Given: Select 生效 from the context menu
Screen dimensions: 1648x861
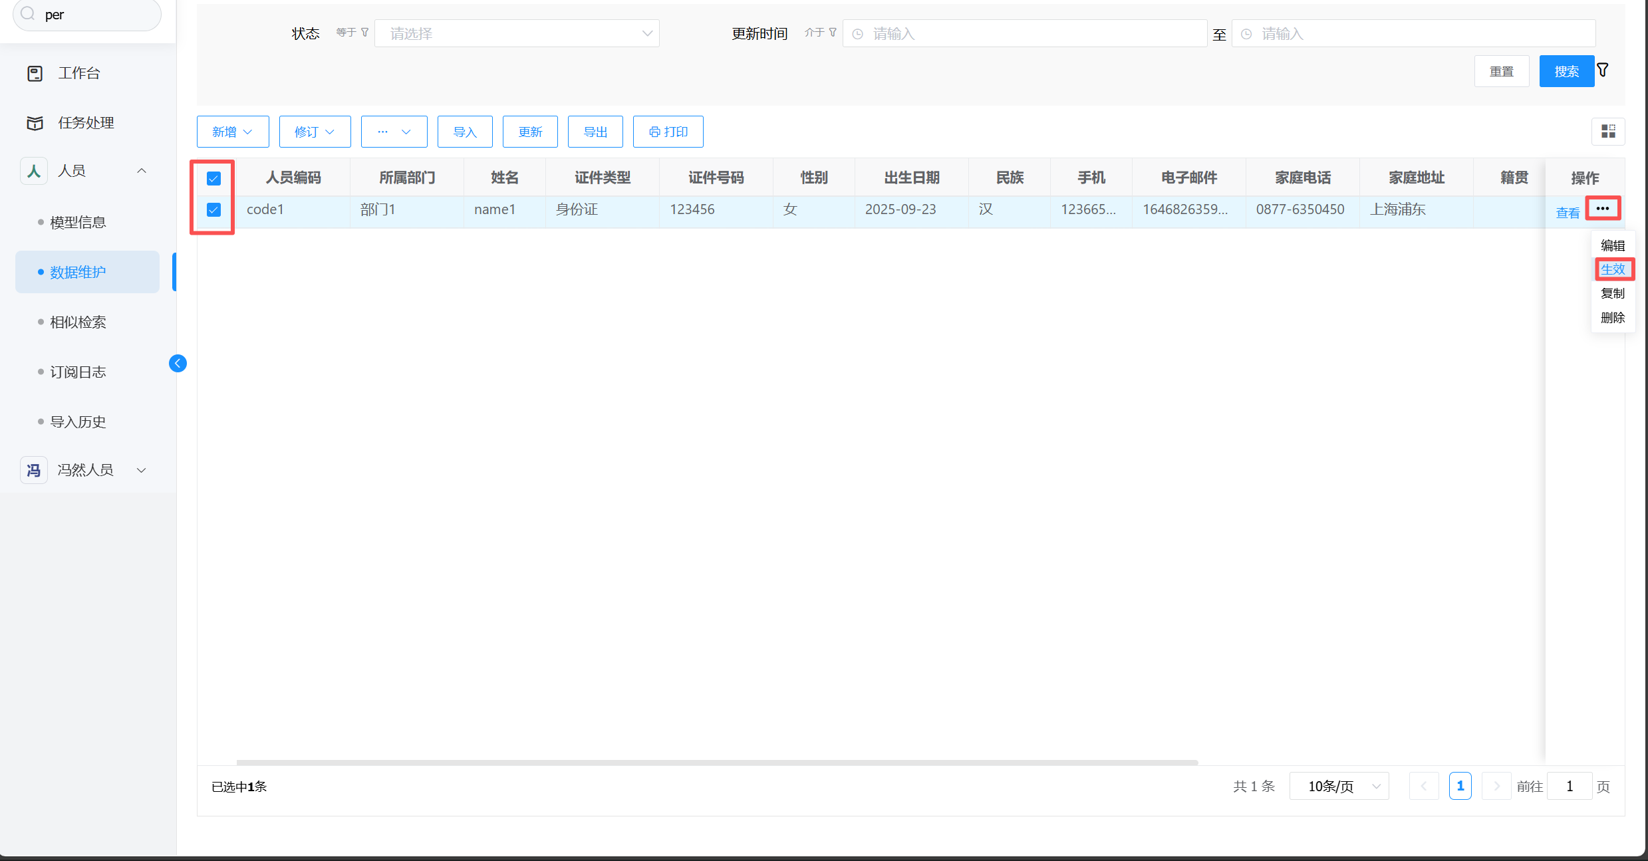Looking at the screenshot, I should pos(1613,269).
